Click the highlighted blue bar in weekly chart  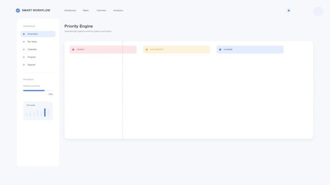pos(45,113)
